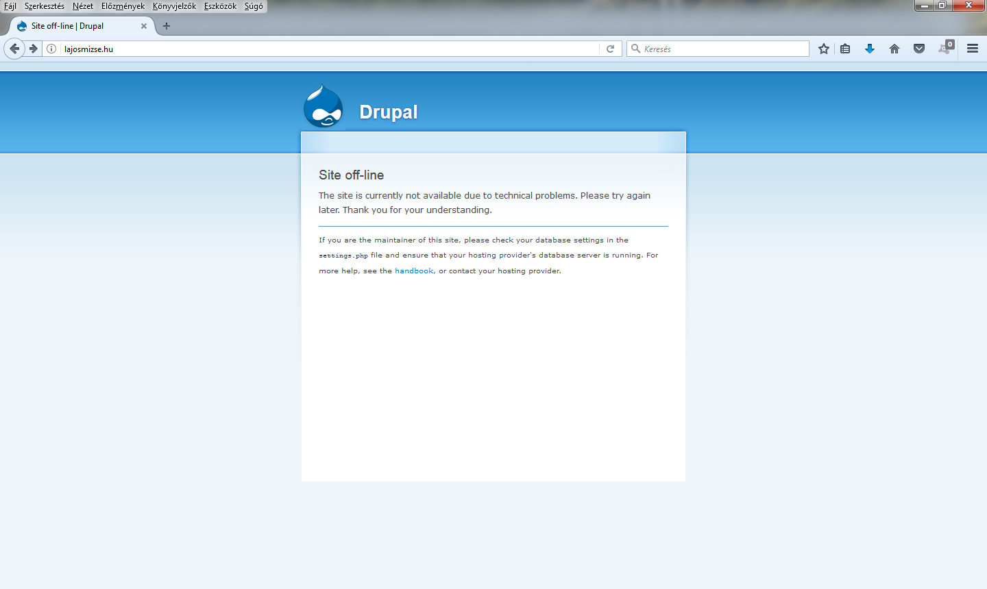Open the hamburger menu
Image resolution: width=987 pixels, height=589 pixels.
(x=973, y=49)
